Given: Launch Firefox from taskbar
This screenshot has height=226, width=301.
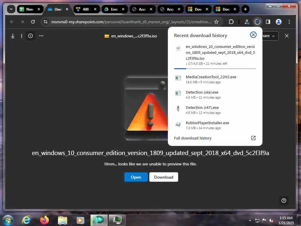Looking at the screenshot, I should 44,220.
